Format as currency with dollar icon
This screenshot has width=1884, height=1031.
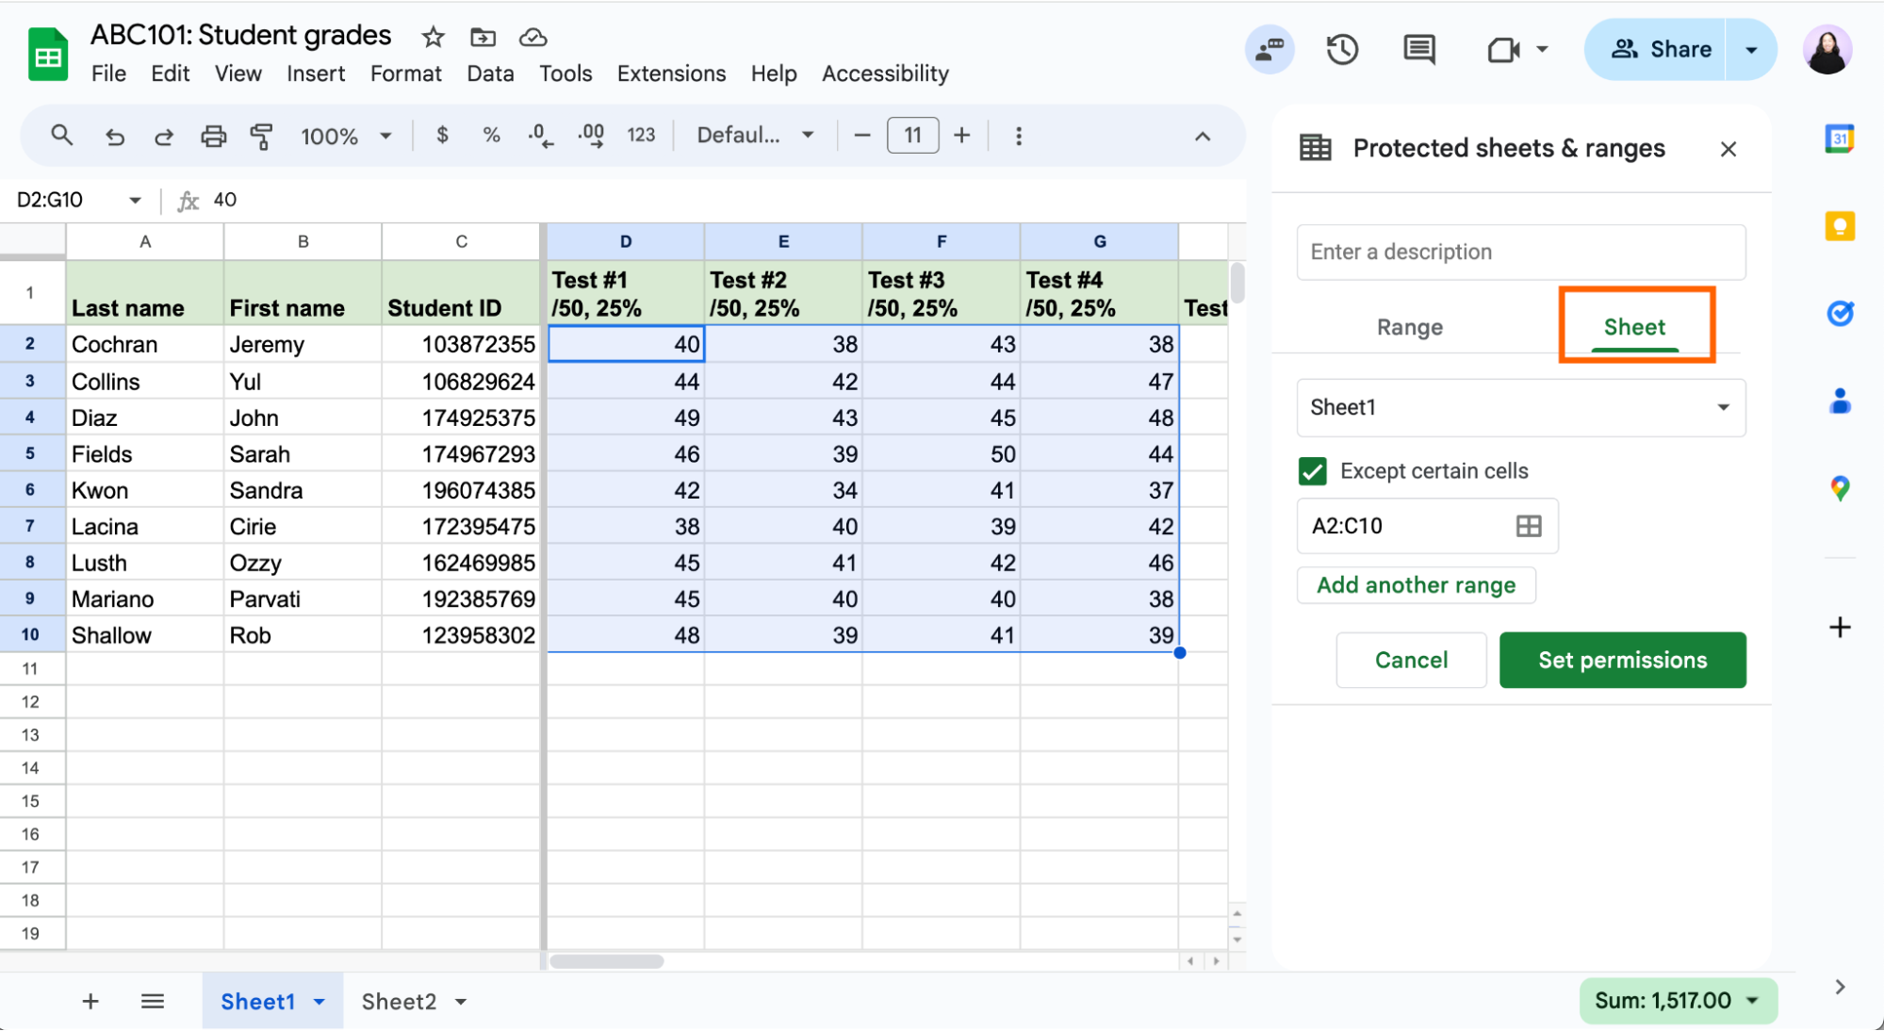click(x=442, y=136)
